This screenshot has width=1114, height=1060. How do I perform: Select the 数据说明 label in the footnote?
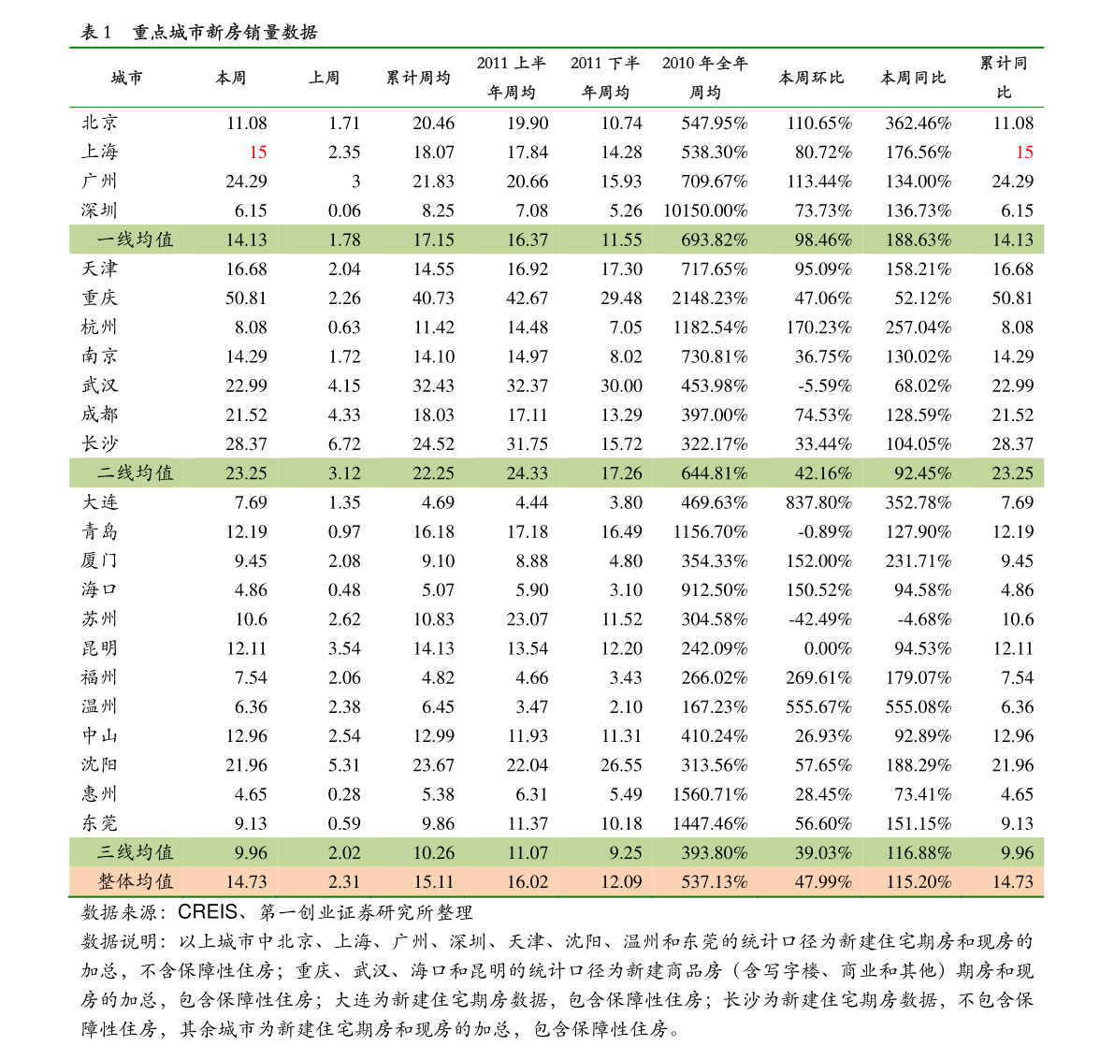click(x=120, y=941)
